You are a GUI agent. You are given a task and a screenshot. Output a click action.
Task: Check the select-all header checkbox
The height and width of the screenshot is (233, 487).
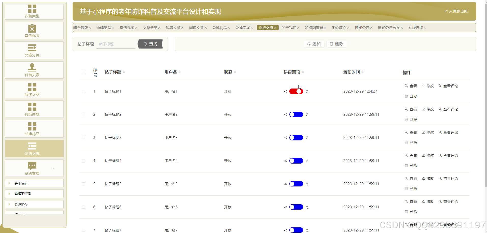[x=83, y=72]
